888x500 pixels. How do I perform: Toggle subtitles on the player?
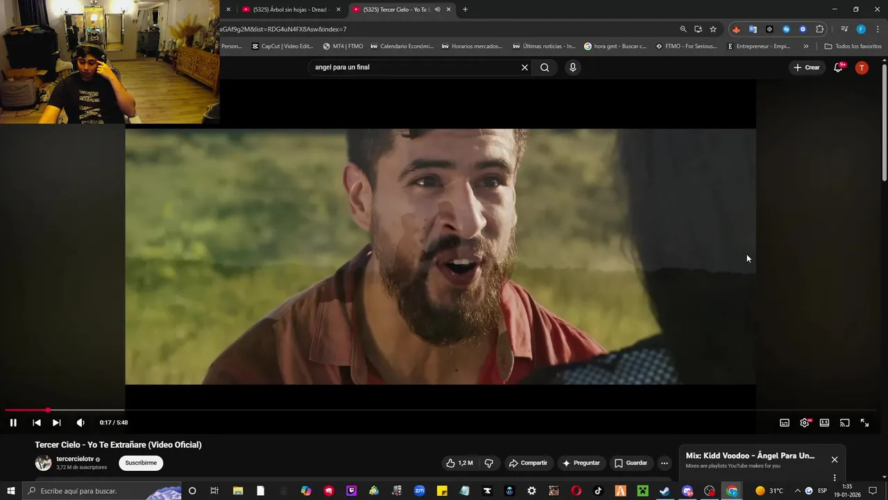coord(785,422)
